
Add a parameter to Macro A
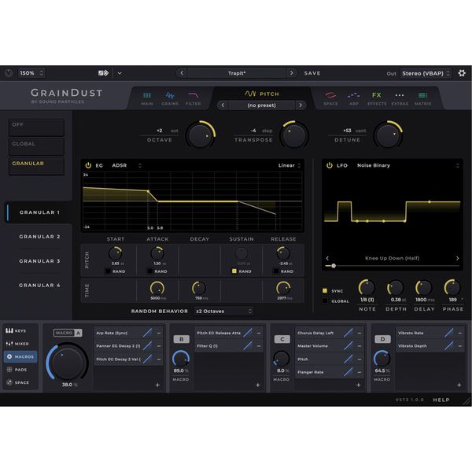pos(157,385)
